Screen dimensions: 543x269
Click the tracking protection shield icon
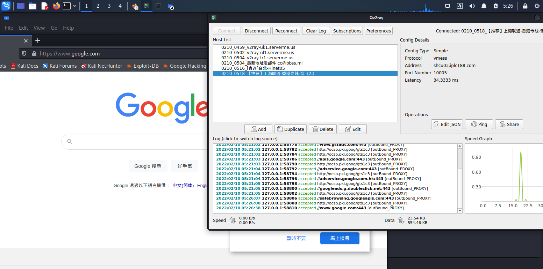[x=24, y=54]
